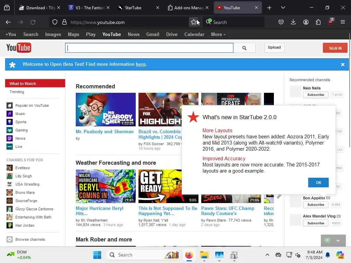Open the extensions puzzle icon

[318, 22]
